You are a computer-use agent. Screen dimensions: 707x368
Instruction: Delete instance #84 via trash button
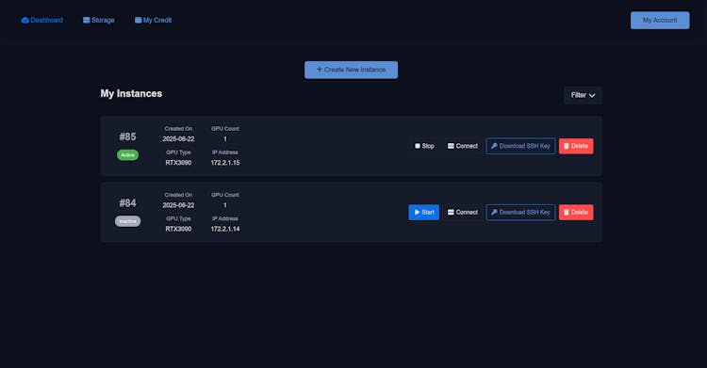pos(576,212)
